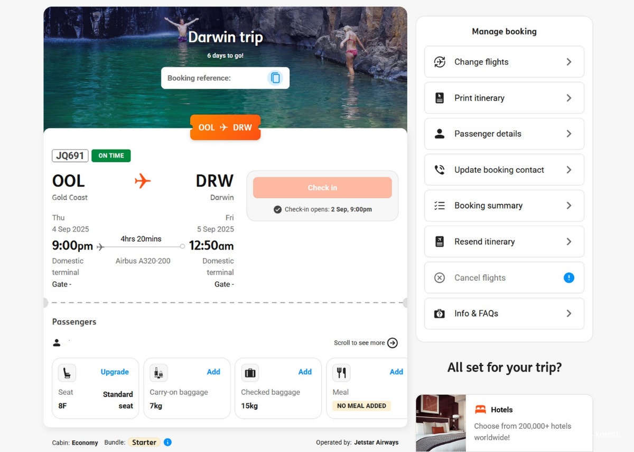
Task: Click the checked baggage suitcase icon
Action: pyautogui.click(x=250, y=373)
